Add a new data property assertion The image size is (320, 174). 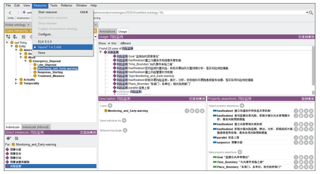(x=240, y=152)
